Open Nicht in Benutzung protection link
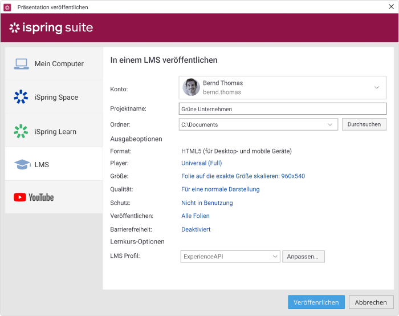 point(207,202)
